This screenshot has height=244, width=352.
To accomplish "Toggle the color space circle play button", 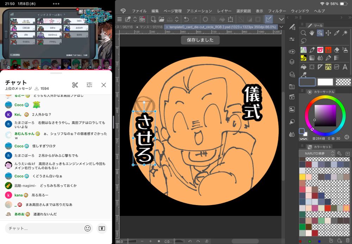I will [x=347, y=137].
